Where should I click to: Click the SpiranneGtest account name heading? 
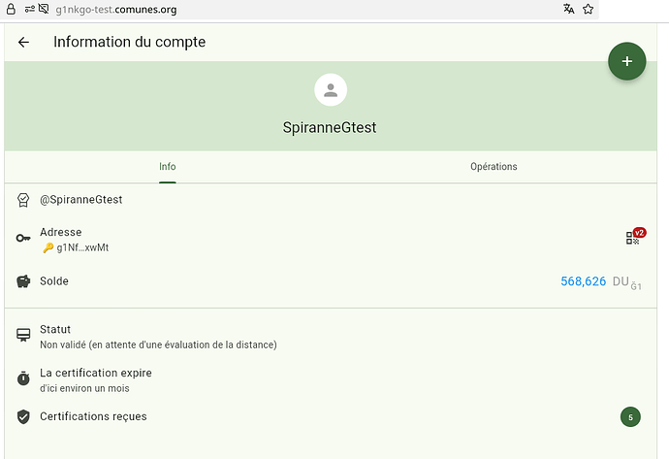pos(331,127)
